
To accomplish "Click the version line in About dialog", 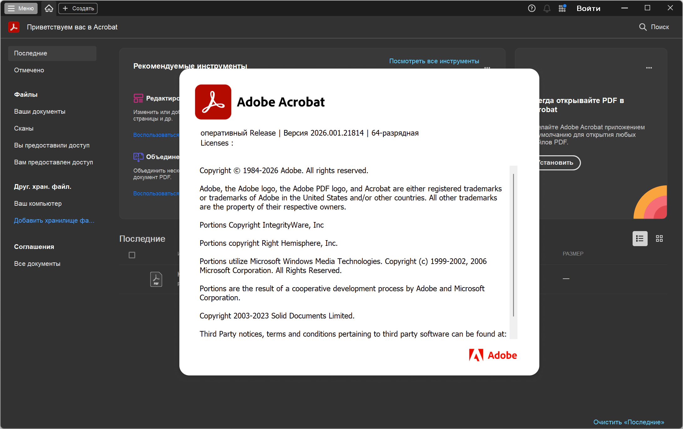I will 310,133.
